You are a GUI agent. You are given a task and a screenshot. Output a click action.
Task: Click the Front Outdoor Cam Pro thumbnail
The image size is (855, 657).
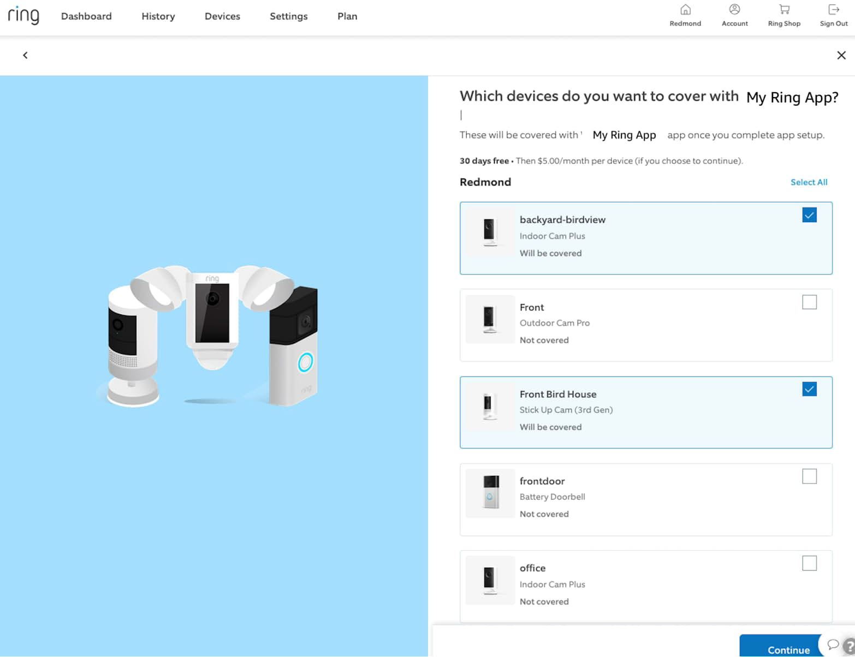click(x=490, y=319)
